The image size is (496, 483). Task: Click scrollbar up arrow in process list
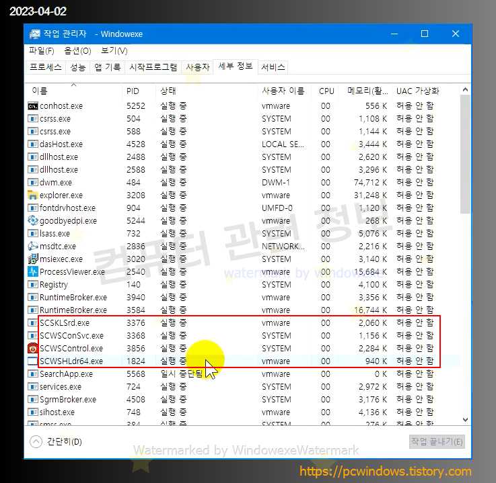pos(465,89)
